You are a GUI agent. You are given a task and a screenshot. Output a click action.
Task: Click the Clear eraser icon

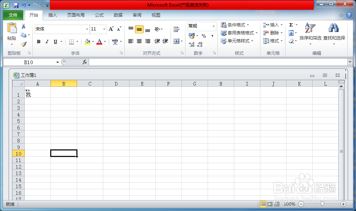pyautogui.click(x=291, y=41)
